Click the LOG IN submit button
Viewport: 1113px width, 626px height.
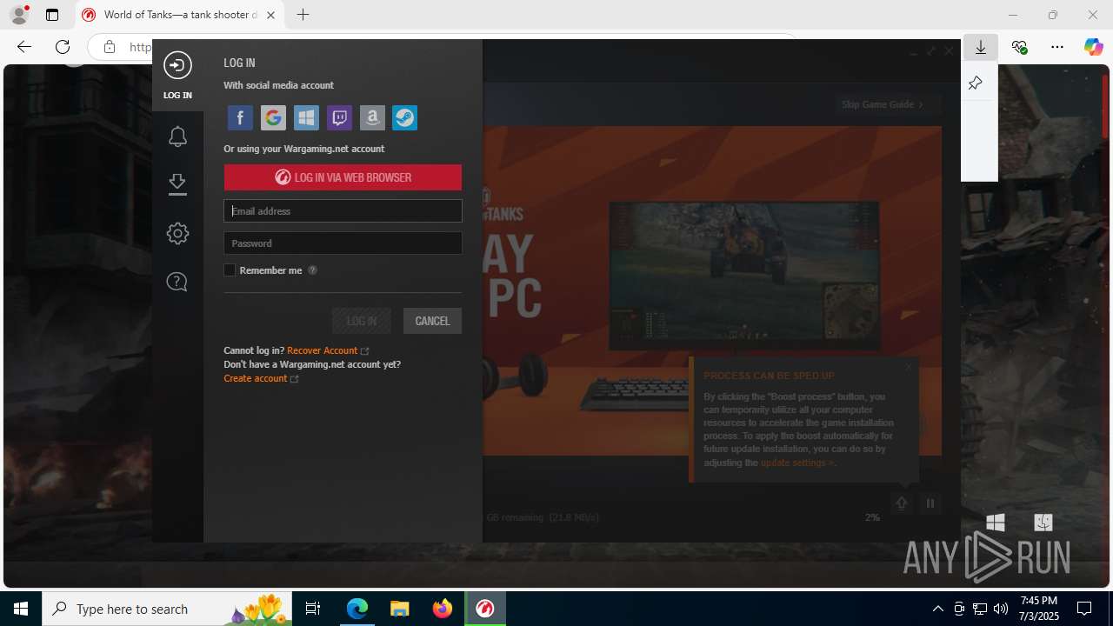click(x=362, y=321)
